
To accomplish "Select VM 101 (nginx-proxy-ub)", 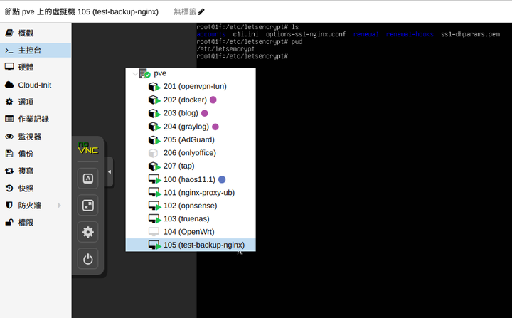I will coord(191,193).
